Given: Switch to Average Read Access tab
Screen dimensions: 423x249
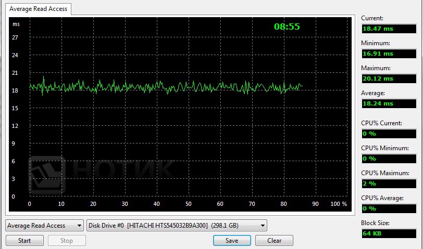Looking at the screenshot, I should [x=39, y=9].
